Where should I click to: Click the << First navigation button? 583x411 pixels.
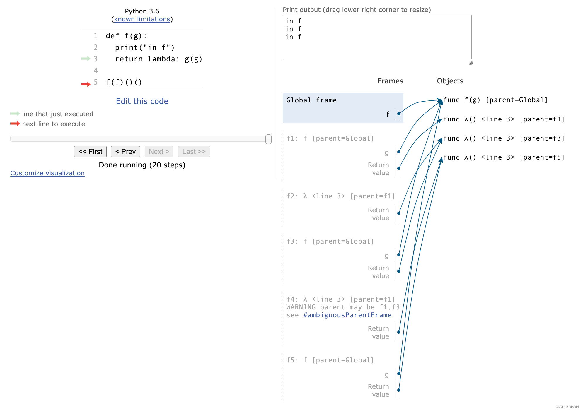click(x=90, y=151)
